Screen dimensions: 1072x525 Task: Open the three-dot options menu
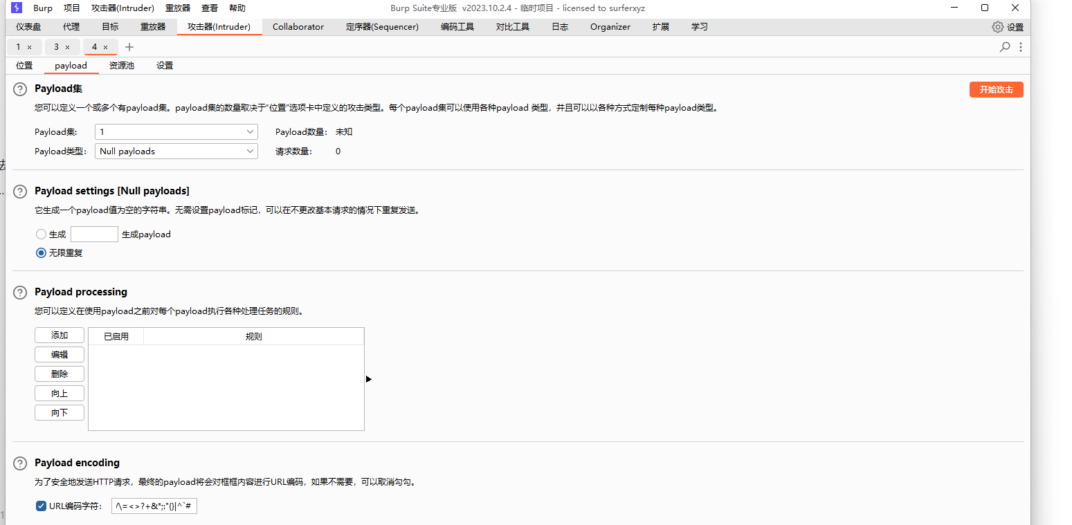click(1021, 47)
